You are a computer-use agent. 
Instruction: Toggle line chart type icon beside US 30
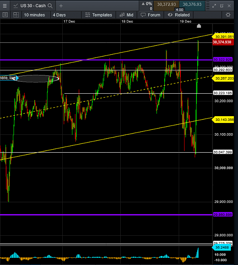(x=16, y=6)
